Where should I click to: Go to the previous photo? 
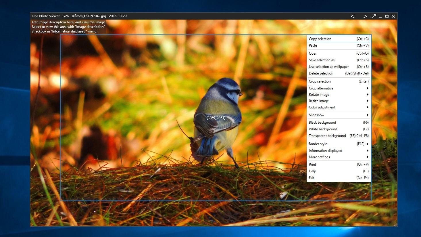(x=353, y=16)
